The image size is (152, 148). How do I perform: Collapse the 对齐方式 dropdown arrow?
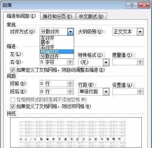pos(70,31)
